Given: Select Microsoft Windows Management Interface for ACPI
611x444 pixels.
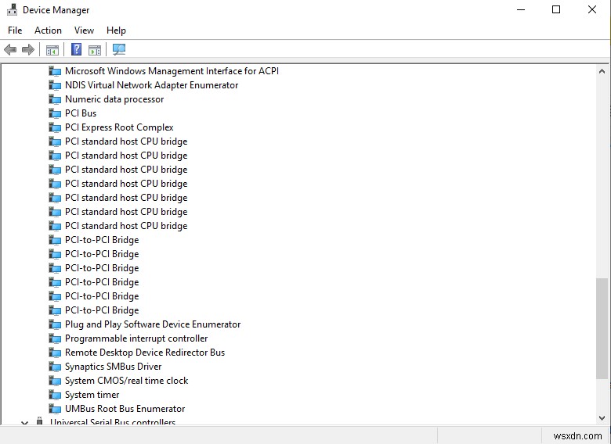Looking at the screenshot, I should coord(172,71).
